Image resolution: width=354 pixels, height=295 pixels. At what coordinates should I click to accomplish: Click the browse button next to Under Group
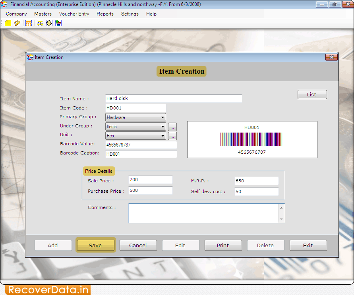[172, 127]
